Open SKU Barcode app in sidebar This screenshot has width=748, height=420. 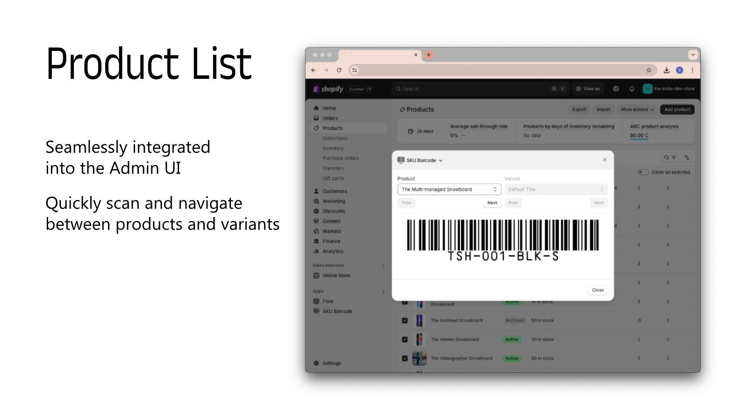click(337, 311)
